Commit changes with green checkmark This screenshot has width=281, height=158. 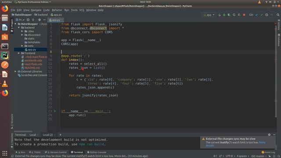(262, 15)
